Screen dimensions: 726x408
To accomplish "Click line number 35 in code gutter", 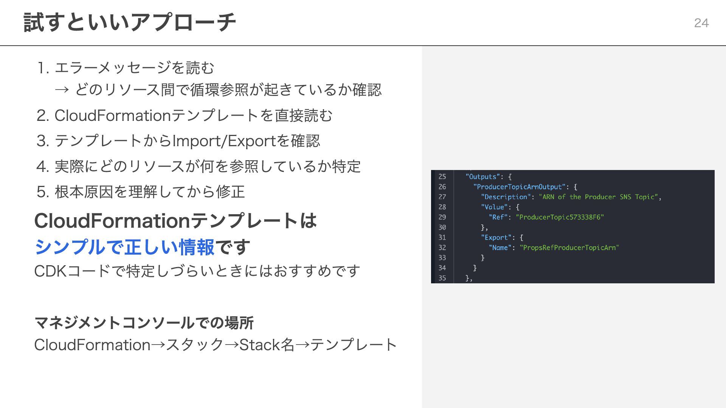I will [x=442, y=278].
